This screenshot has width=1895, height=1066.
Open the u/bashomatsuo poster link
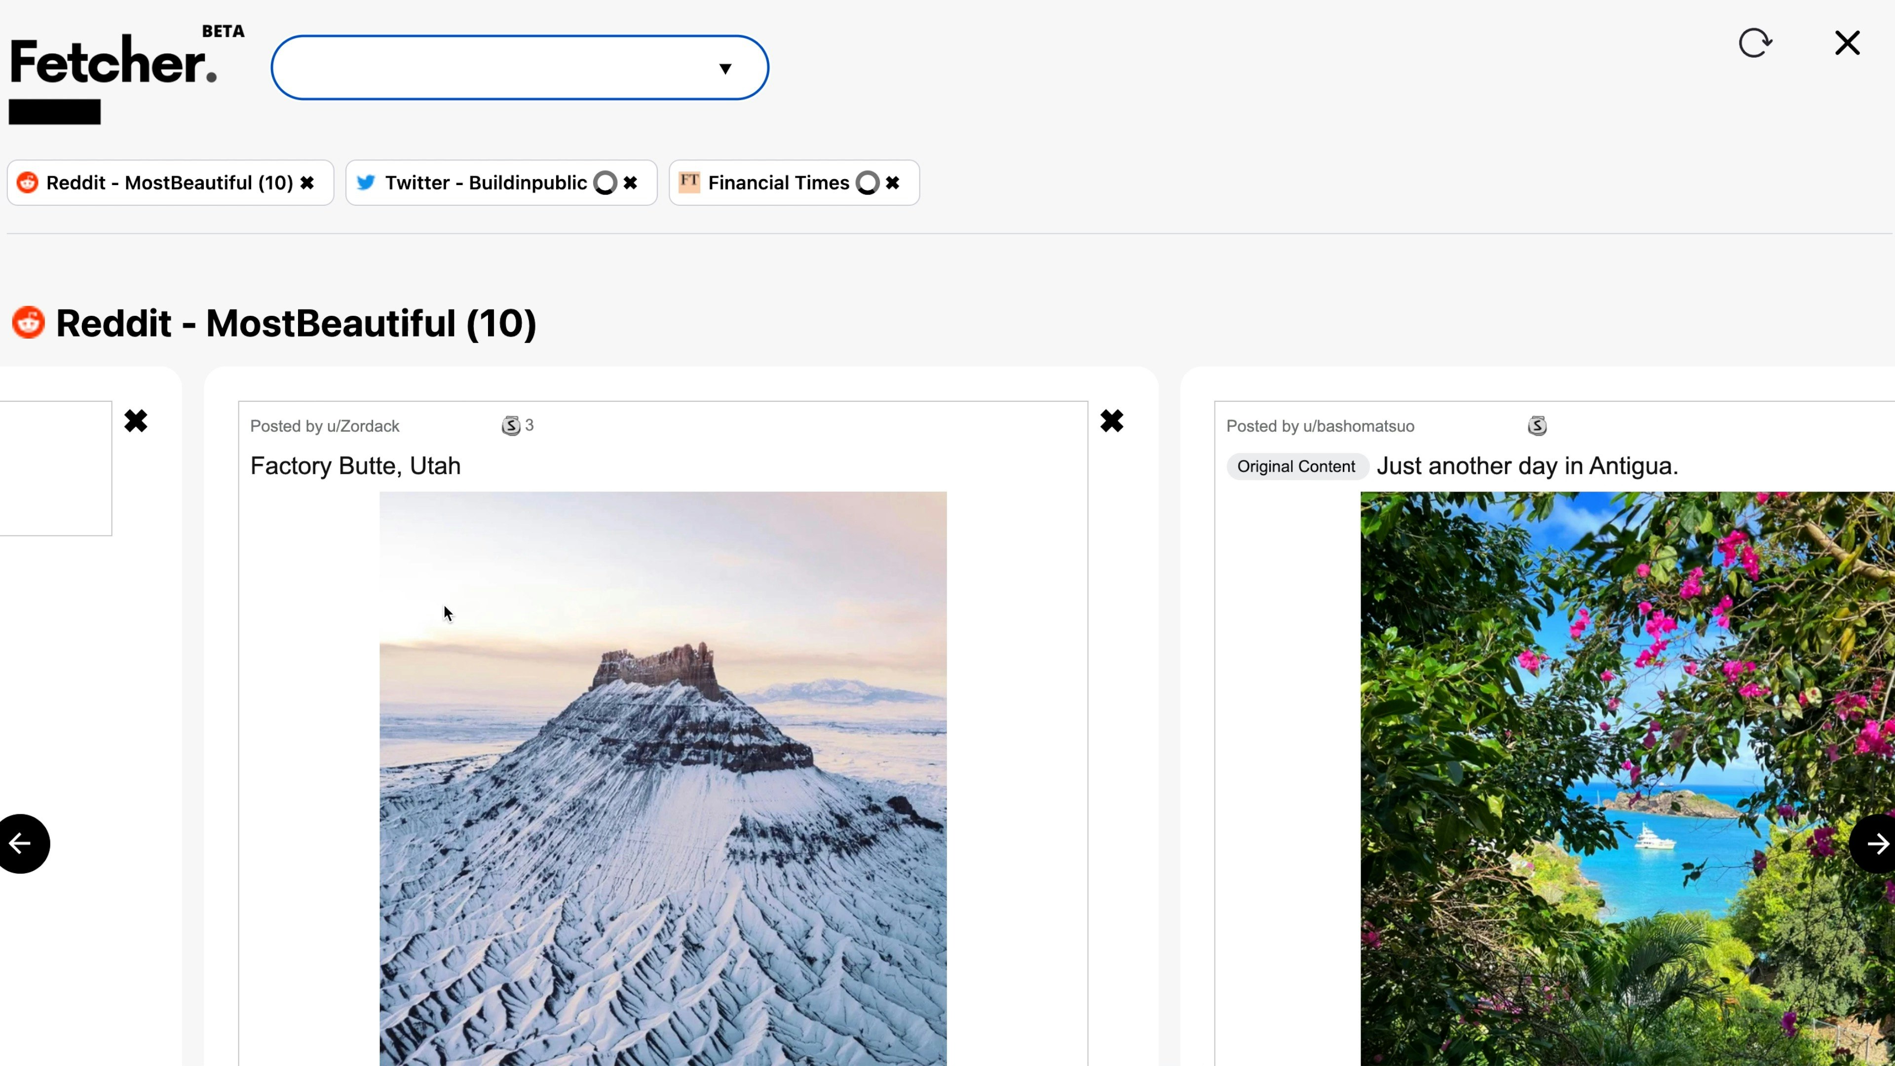point(1358,426)
